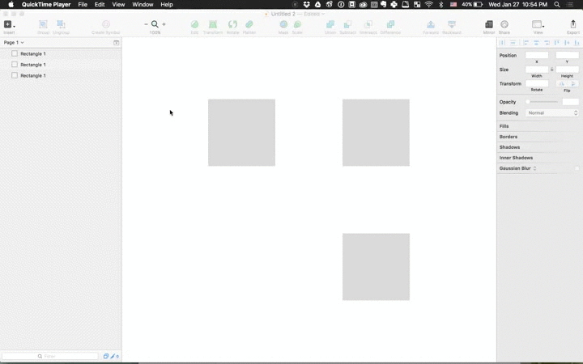The image size is (583, 364).
Task: Click the layer filter search field
Action: pyautogui.click(x=50, y=356)
